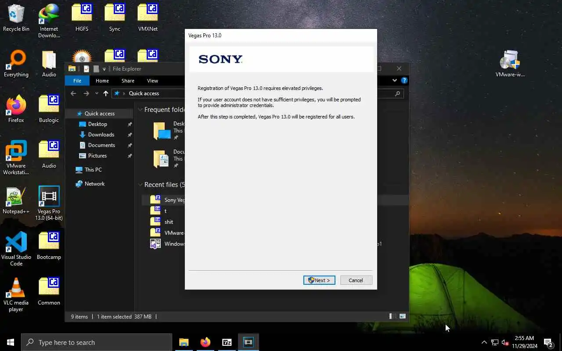The image size is (562, 351).
Task: Click the File Explorer search icon
Action: [397, 93]
